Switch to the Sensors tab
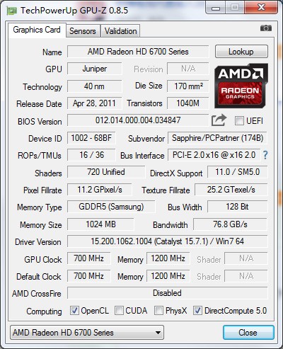This screenshot has height=349, width=283. click(83, 31)
